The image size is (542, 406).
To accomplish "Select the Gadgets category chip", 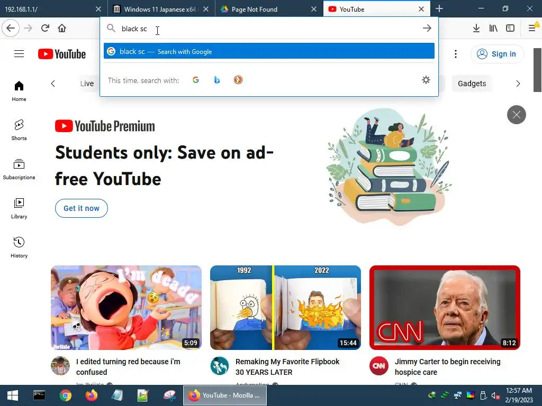I will click(472, 84).
